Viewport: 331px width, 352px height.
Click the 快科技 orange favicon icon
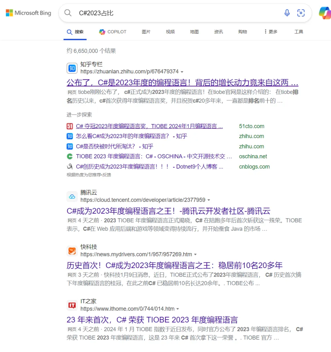72,251
